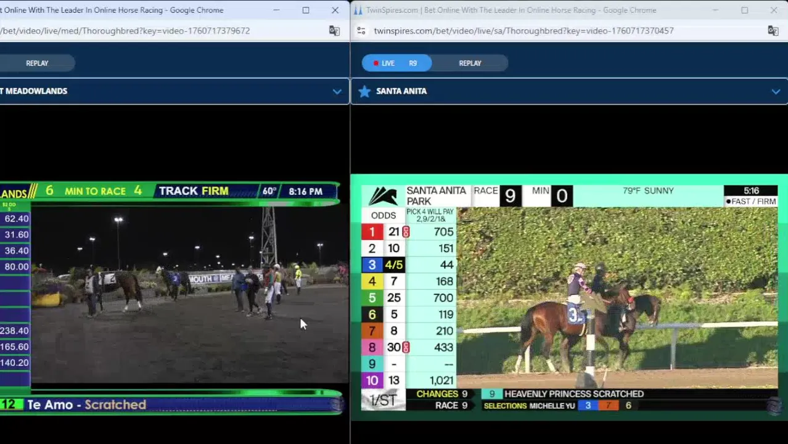Minimize the left Chrome window
This screenshot has width=788, height=444.
(x=276, y=10)
